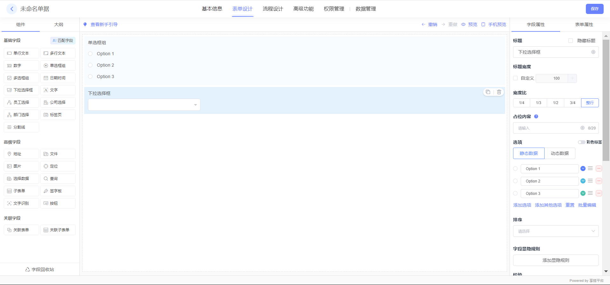Screen dimensions: 610x285
Task: Toggle the 彩色标签 switch
Action: (x=581, y=142)
